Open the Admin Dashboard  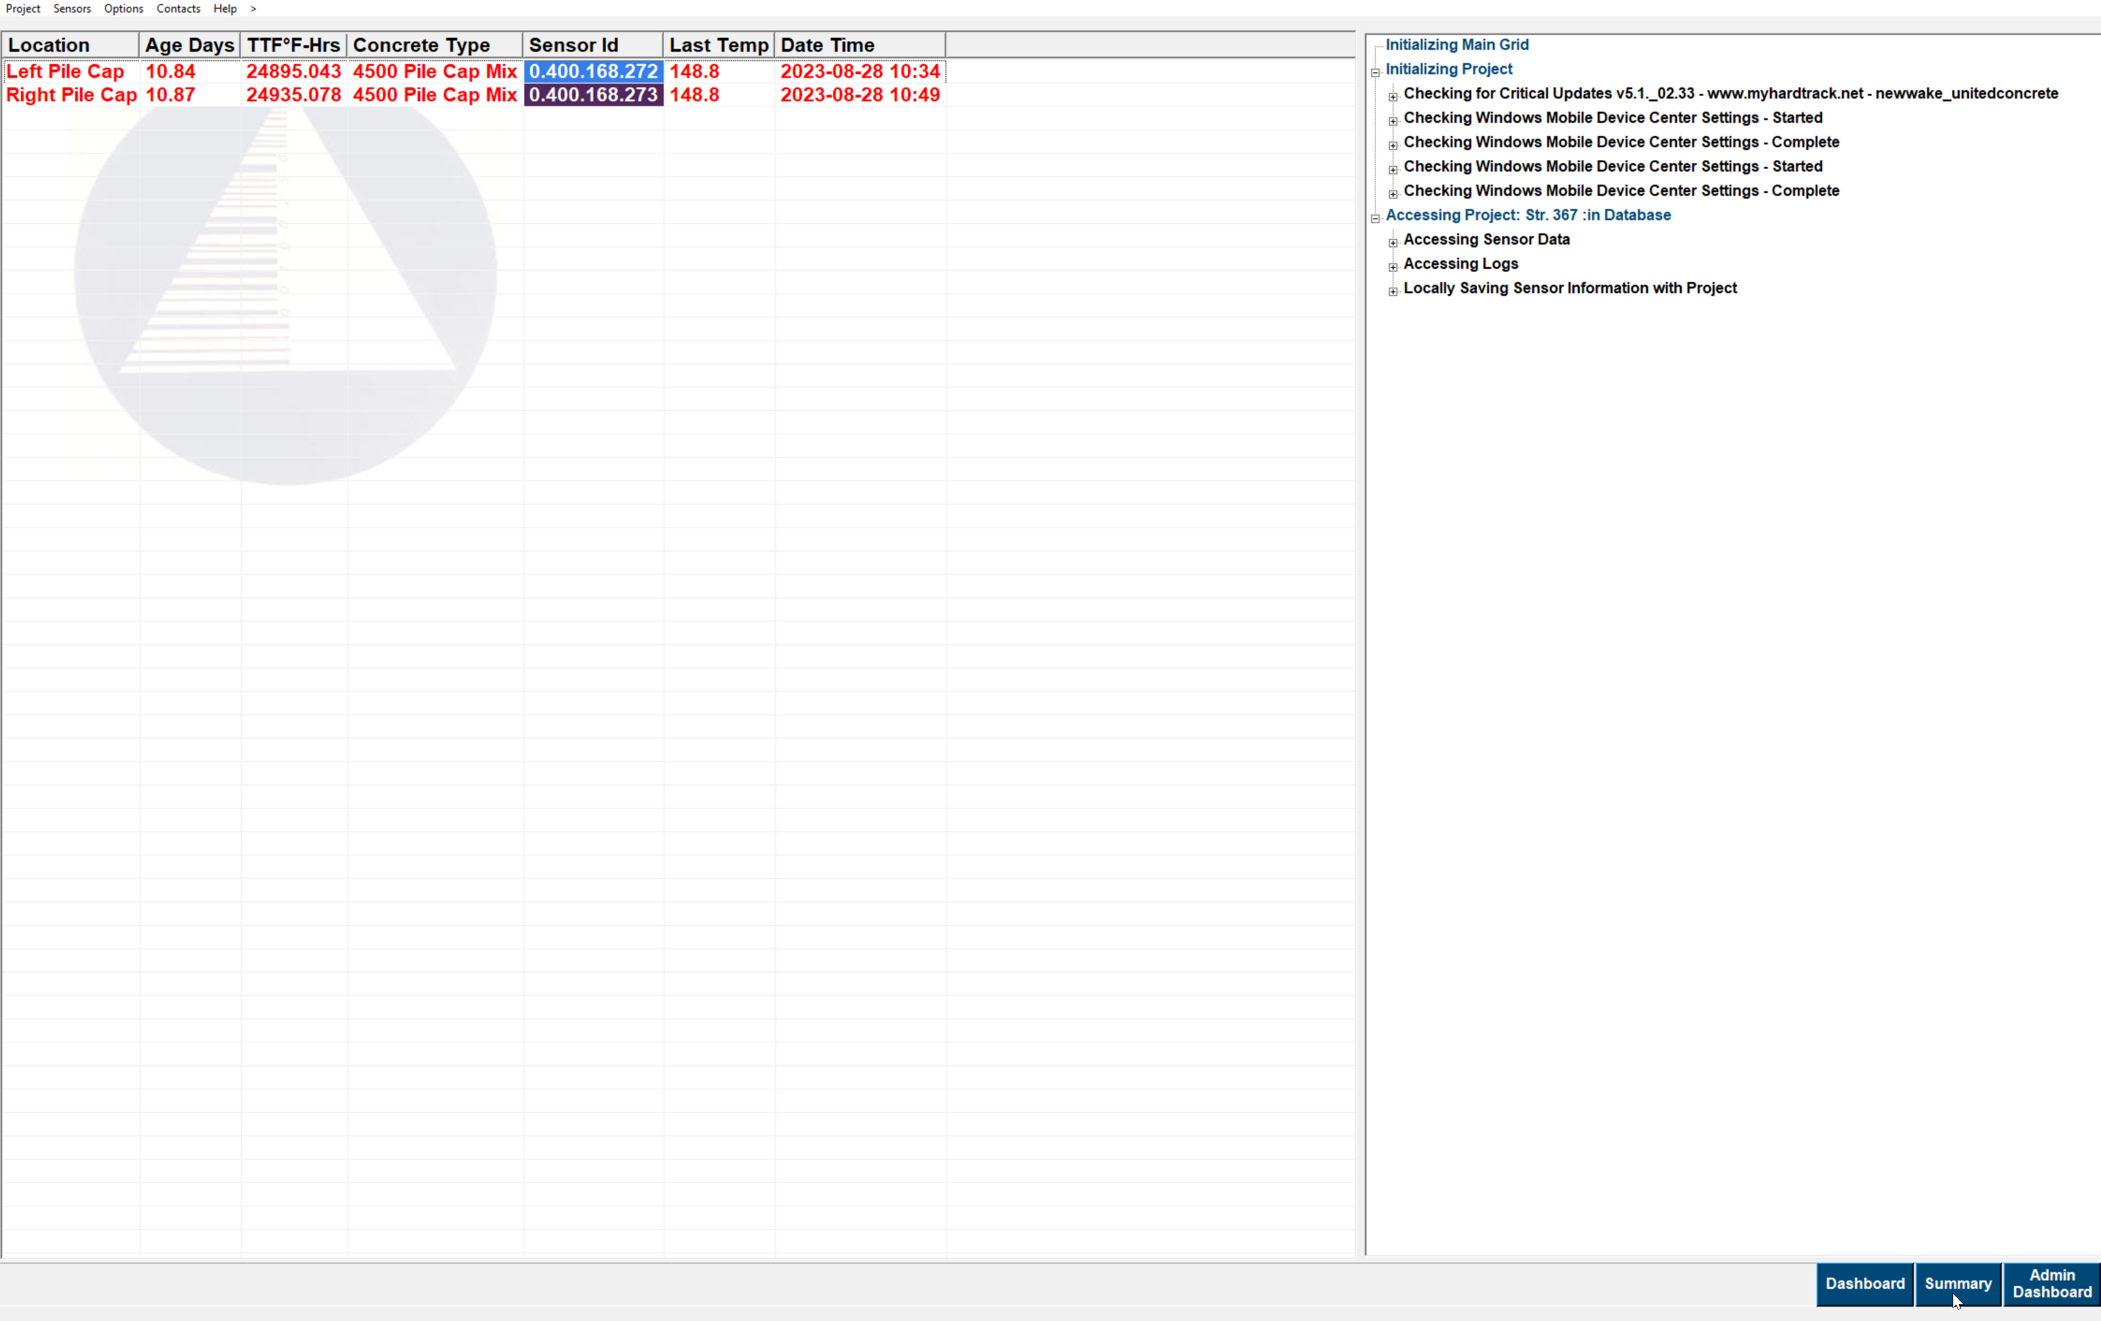(2051, 1284)
